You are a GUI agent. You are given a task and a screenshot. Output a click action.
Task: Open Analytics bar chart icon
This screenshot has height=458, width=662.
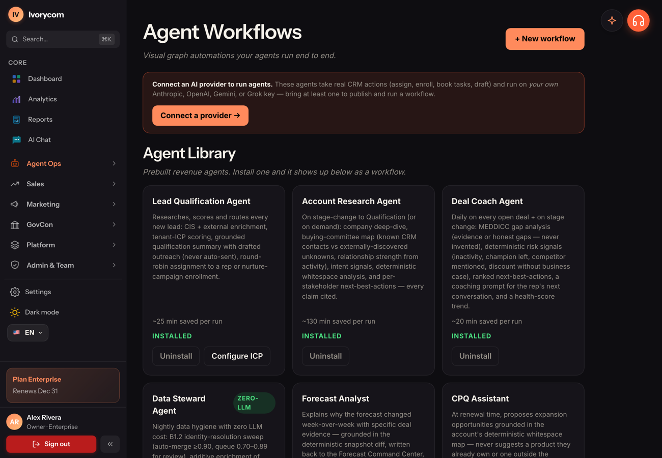tap(16, 99)
